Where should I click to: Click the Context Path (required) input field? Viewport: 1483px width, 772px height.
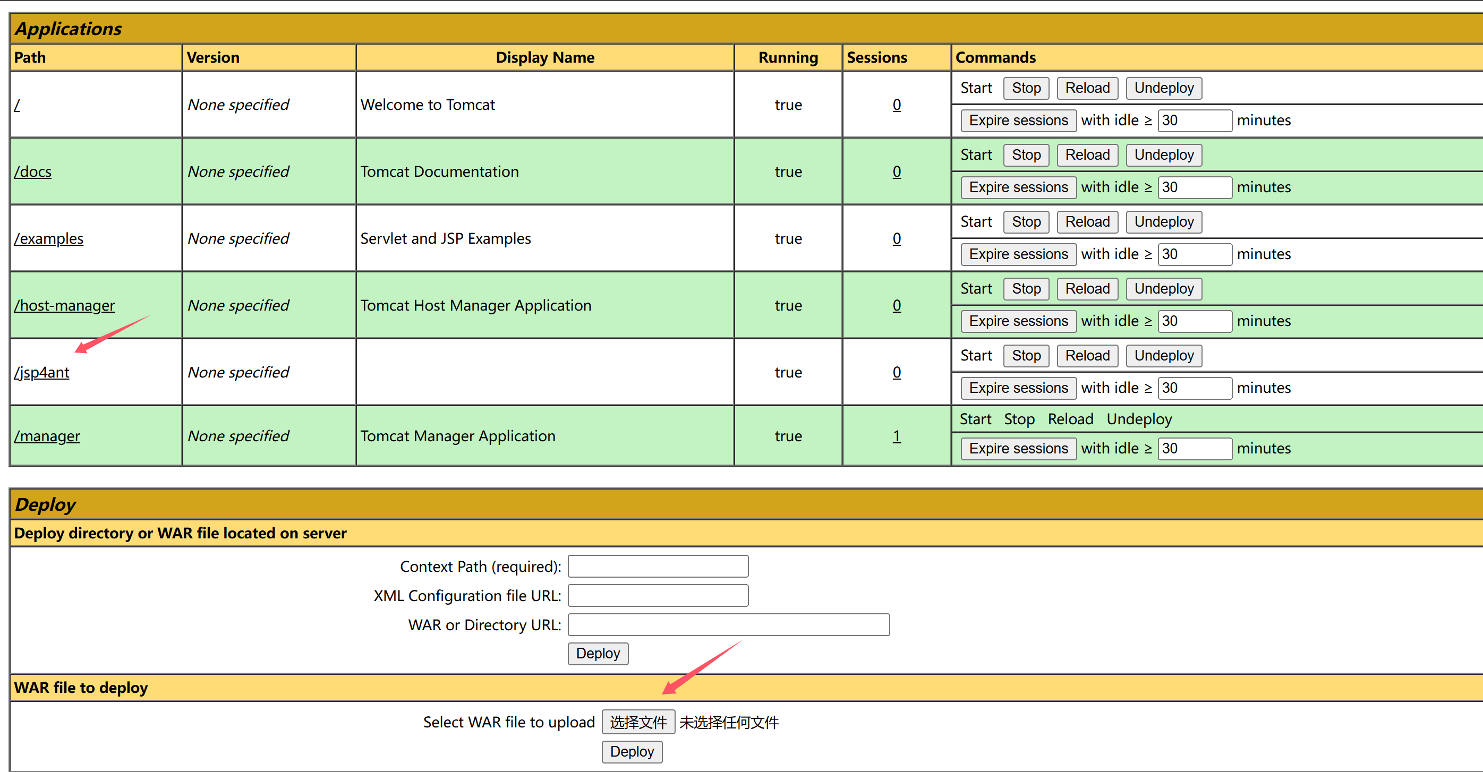[658, 566]
